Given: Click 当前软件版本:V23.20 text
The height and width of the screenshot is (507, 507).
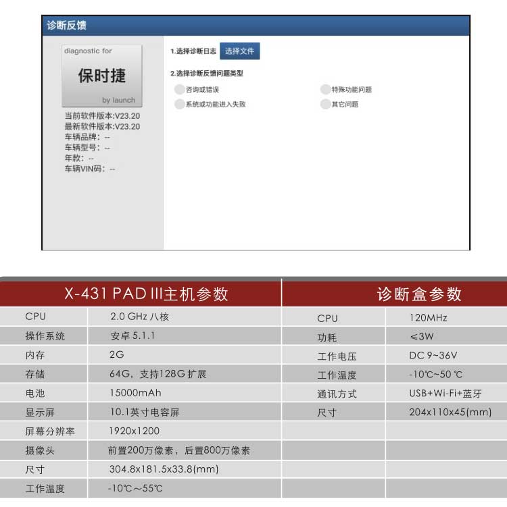Looking at the screenshot, I should click(102, 115).
